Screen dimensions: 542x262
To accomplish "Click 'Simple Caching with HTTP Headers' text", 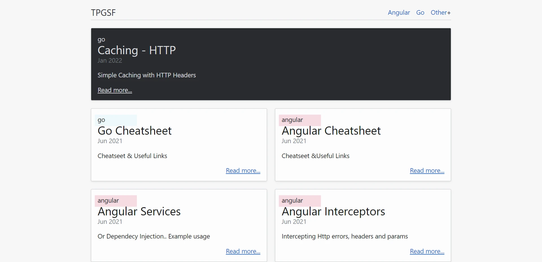I will click(147, 75).
